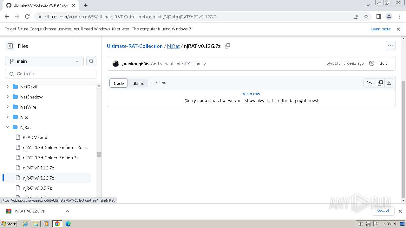The image size is (406, 228).
Task: Click Show all downloads button
Action: click(383, 211)
